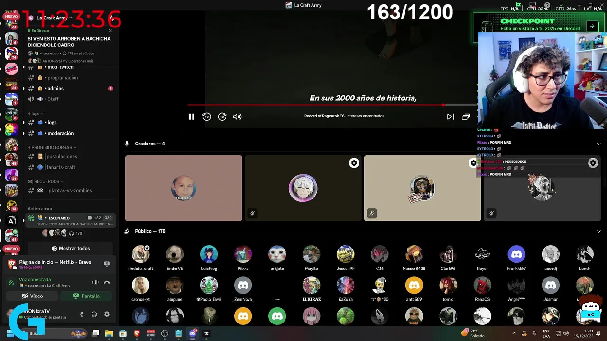Open the programacion channel
This screenshot has height=341, width=607.
coord(63,78)
